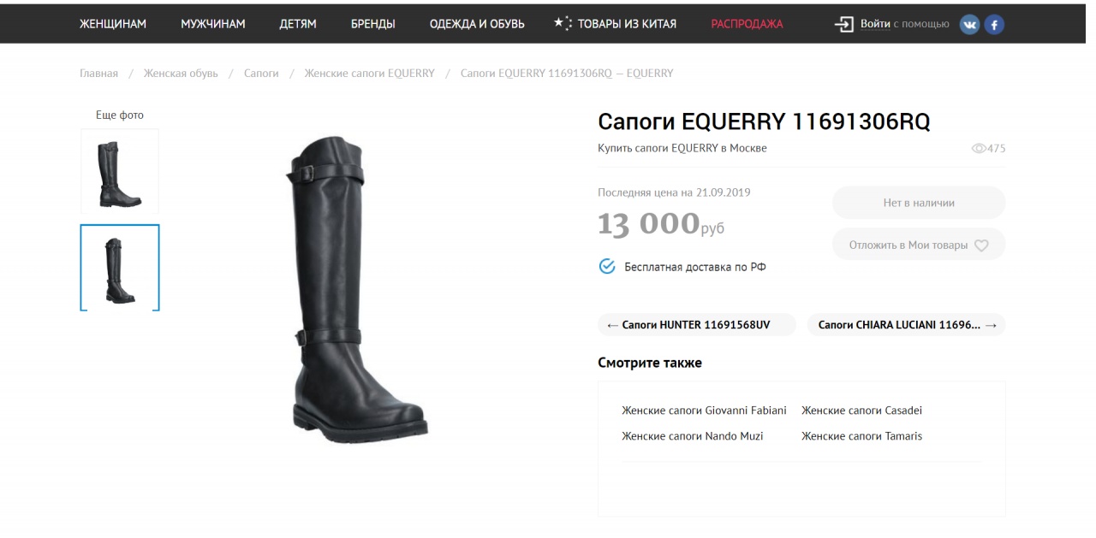Click the Женская обувь breadcrumb
The width and height of the screenshot is (1096, 538).
coord(181,74)
